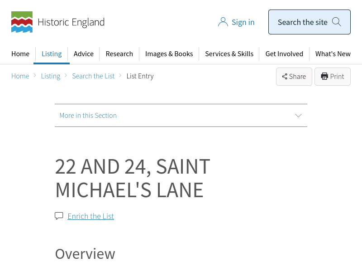The image size is (362, 272).
Task: Click the speech bubble comment icon
Action: point(59,216)
